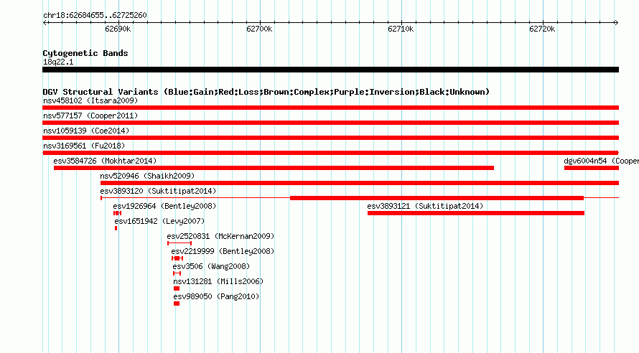Click the 62710k ruler tick label

pyautogui.click(x=401, y=29)
